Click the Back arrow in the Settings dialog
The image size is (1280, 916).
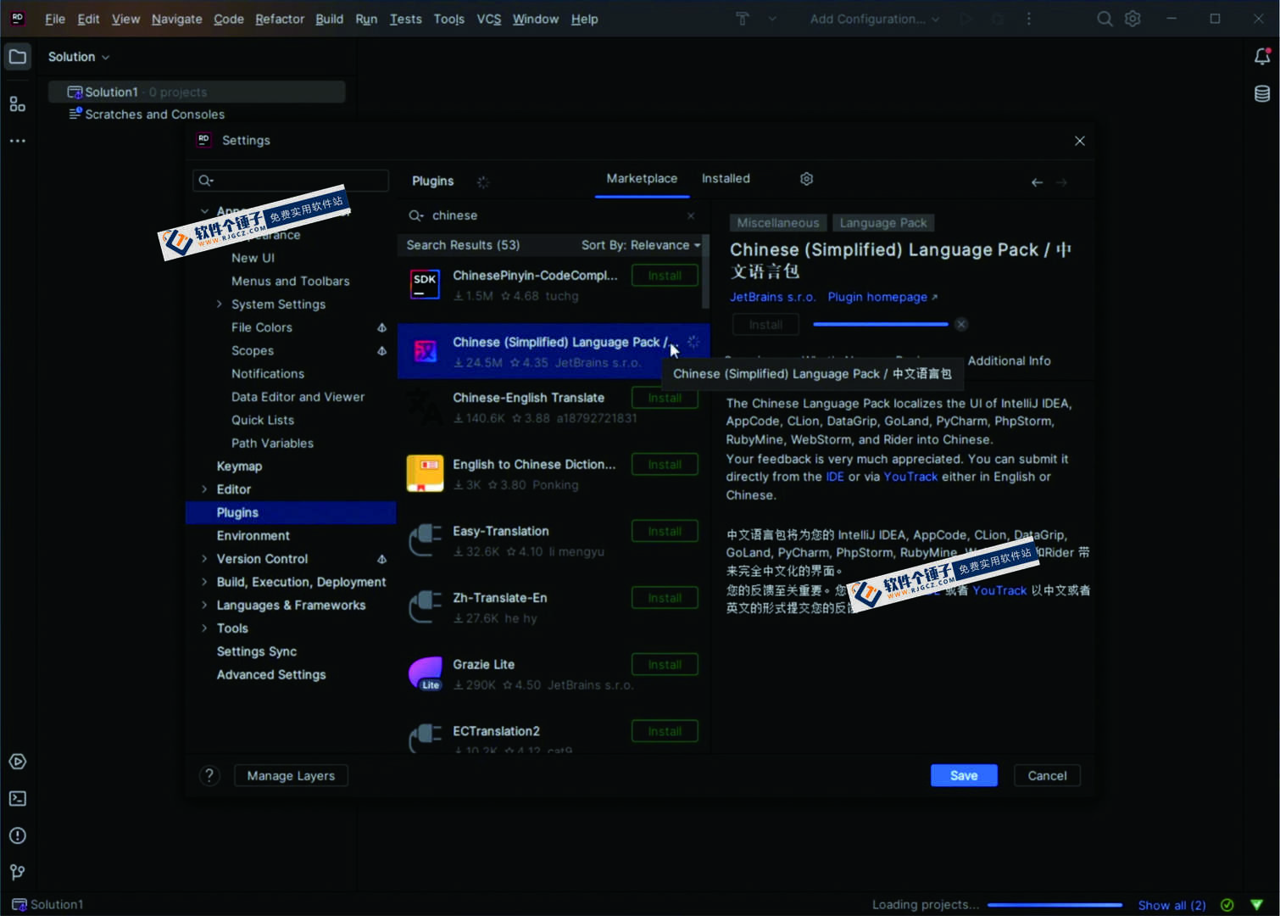1037,182
